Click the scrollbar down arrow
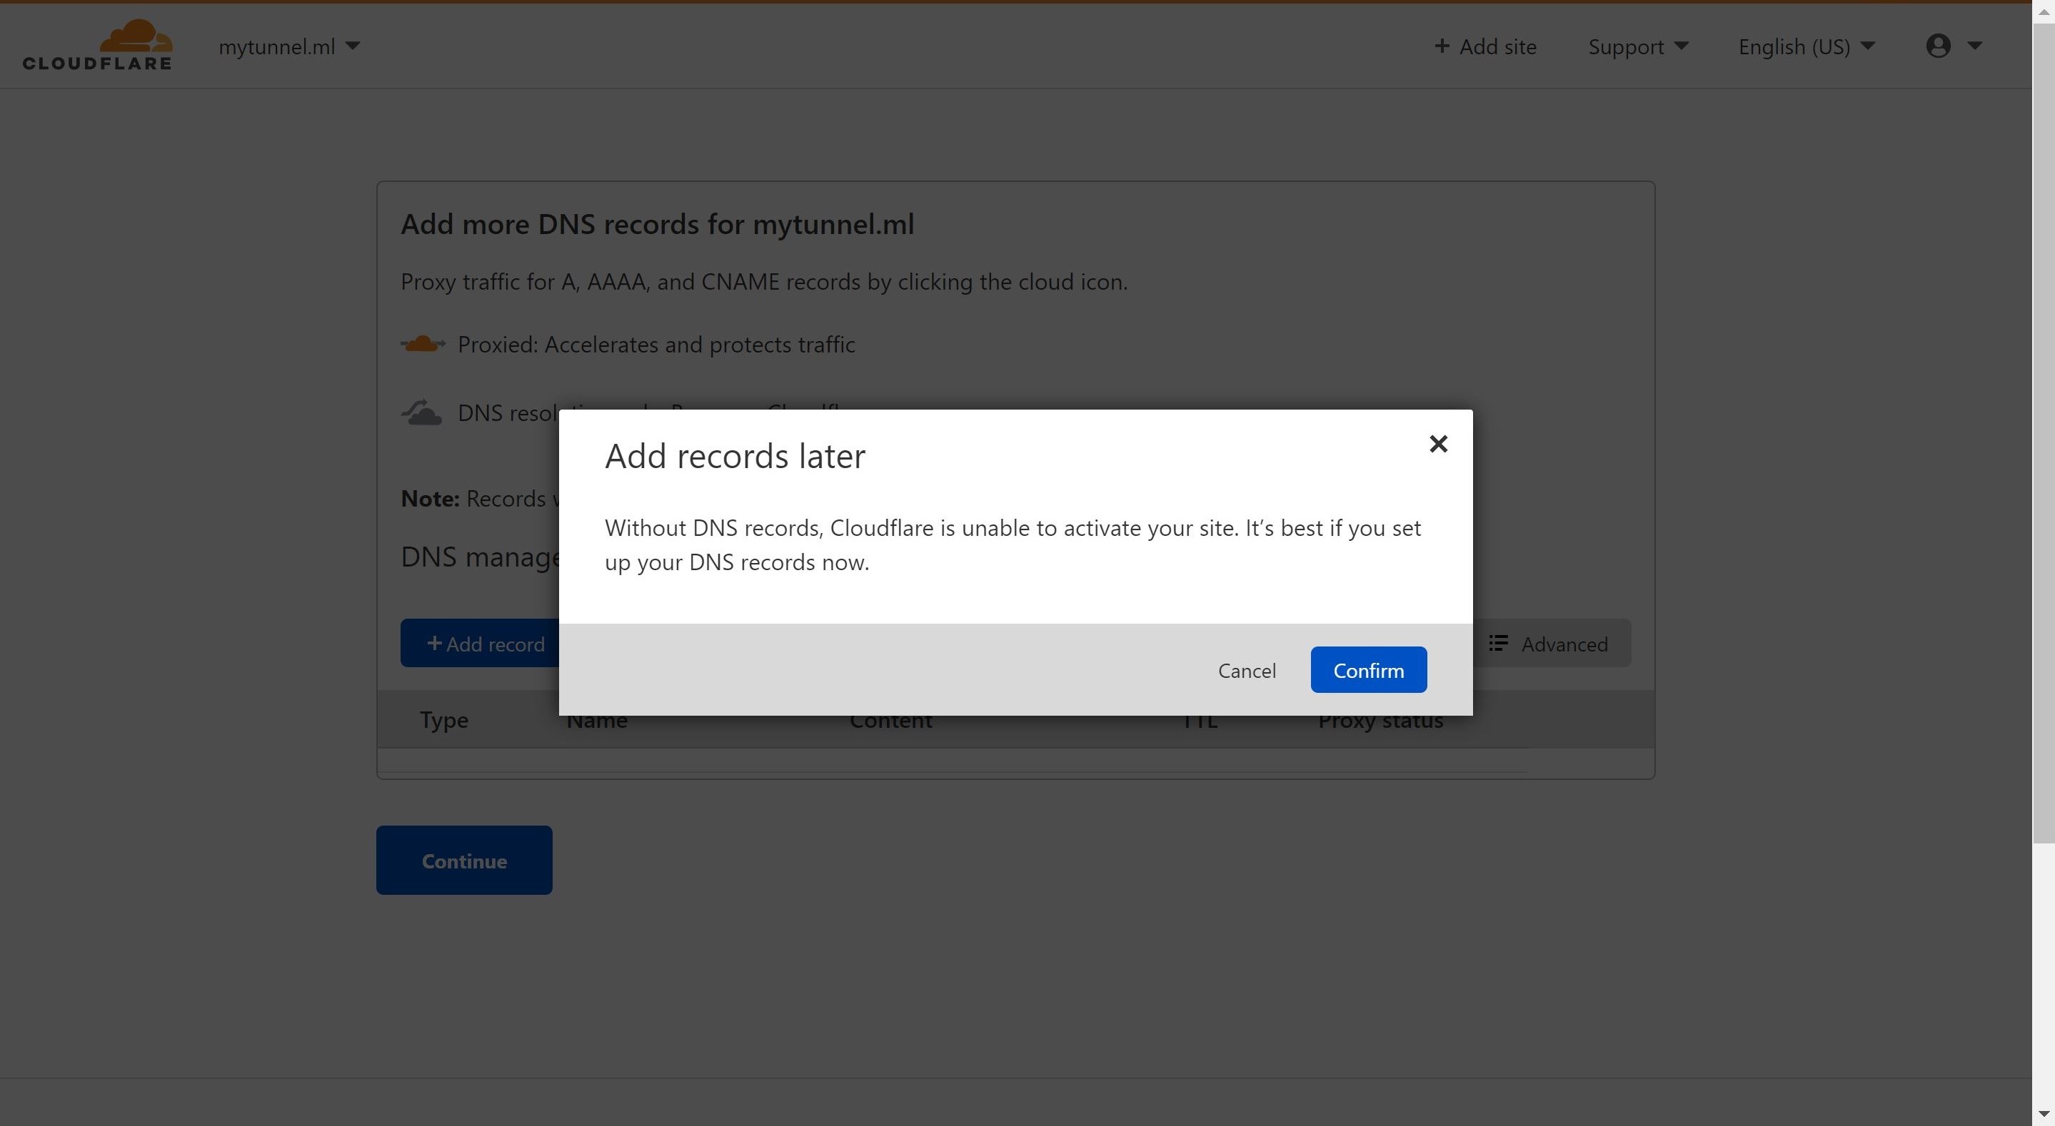Screen dimensions: 2055x1126 point(2043,1114)
